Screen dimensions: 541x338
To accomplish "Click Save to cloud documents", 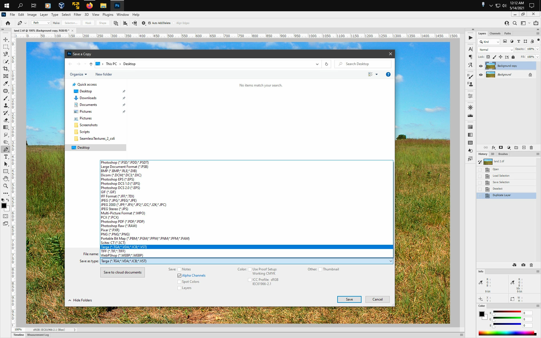I will coord(122,272).
